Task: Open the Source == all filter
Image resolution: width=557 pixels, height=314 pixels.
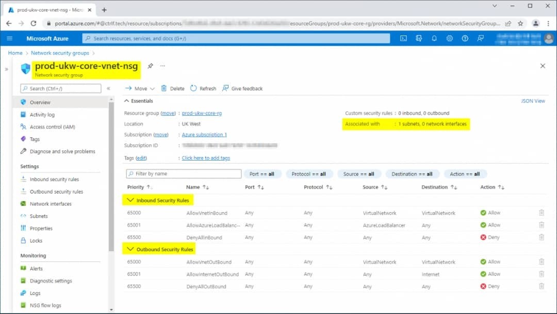Action: 359,174
